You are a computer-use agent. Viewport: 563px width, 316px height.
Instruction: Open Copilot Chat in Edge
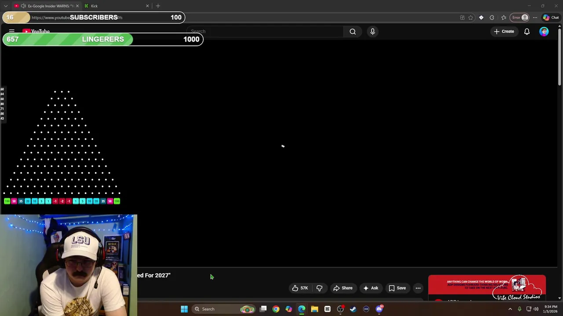point(551,18)
